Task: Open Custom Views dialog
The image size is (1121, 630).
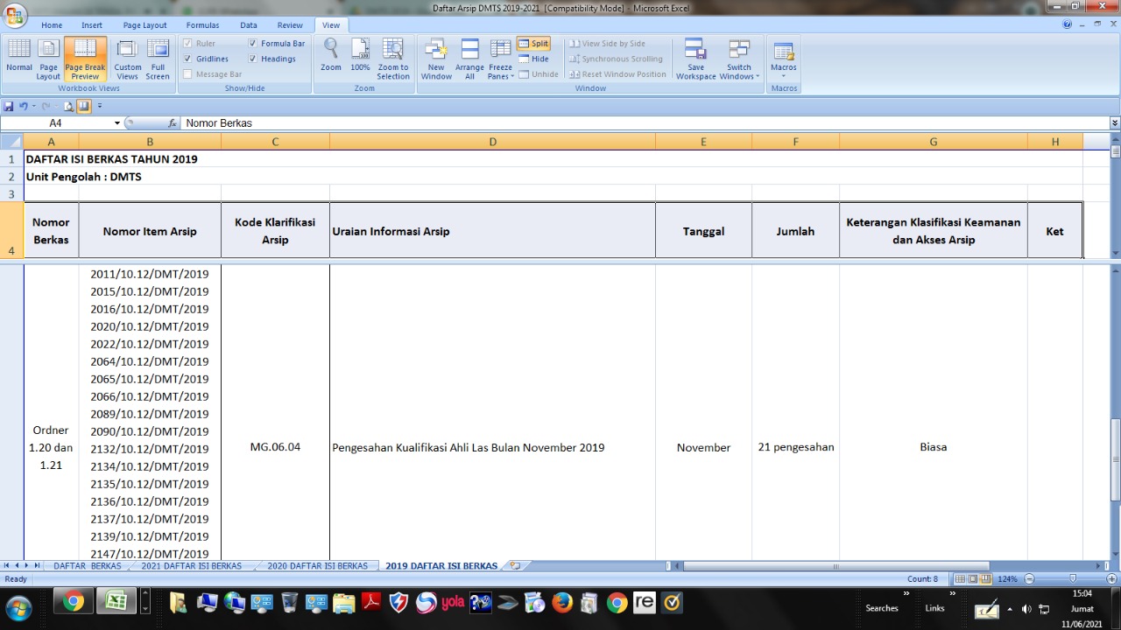Action: pyautogui.click(x=127, y=58)
